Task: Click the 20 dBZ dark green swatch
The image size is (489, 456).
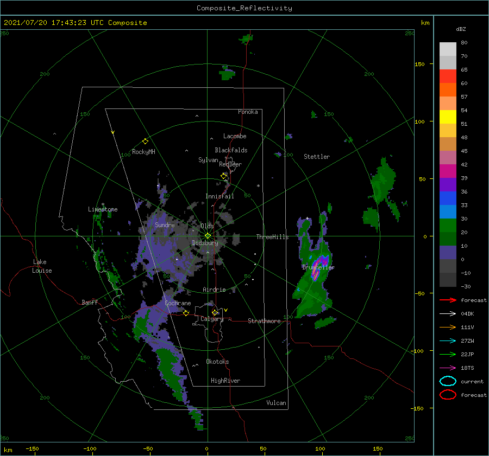Action: click(x=448, y=239)
